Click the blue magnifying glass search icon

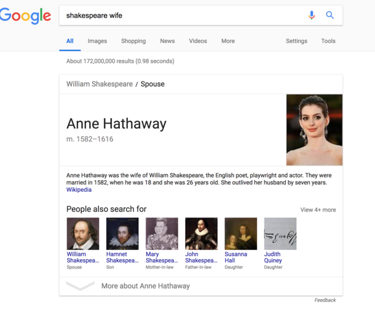tap(330, 15)
